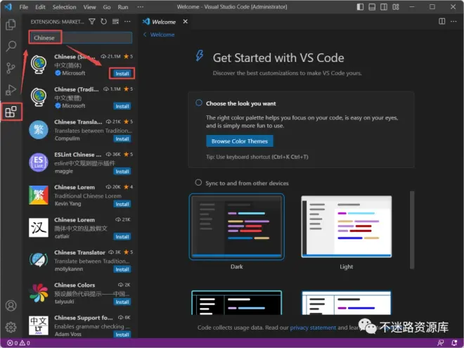Install Chinese (Traditional) language pack
The height and width of the screenshot is (348, 464).
122,106
